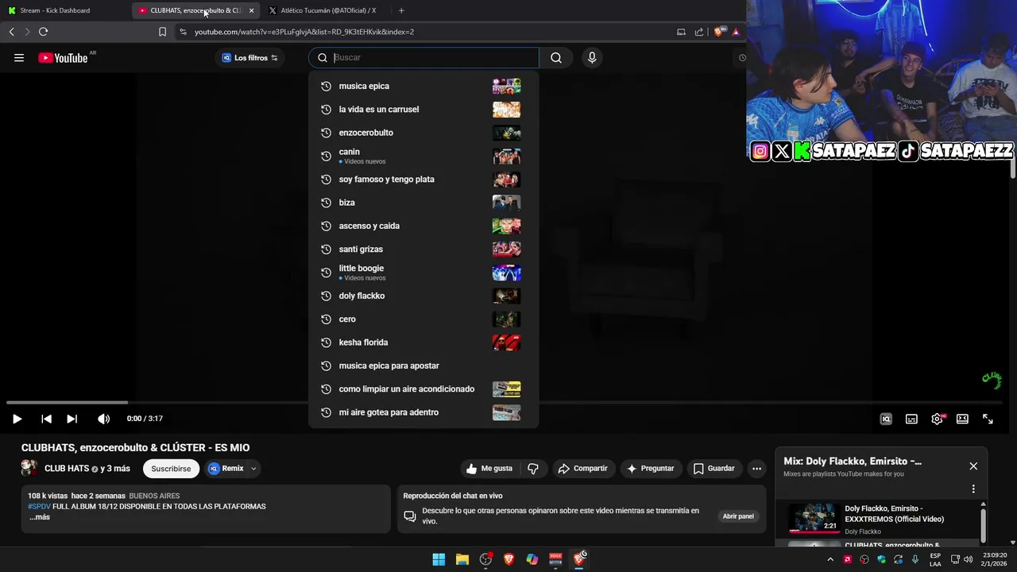
Task: Open Doly Flackko EXXXTREMOS video thumbnail
Action: tap(813, 518)
